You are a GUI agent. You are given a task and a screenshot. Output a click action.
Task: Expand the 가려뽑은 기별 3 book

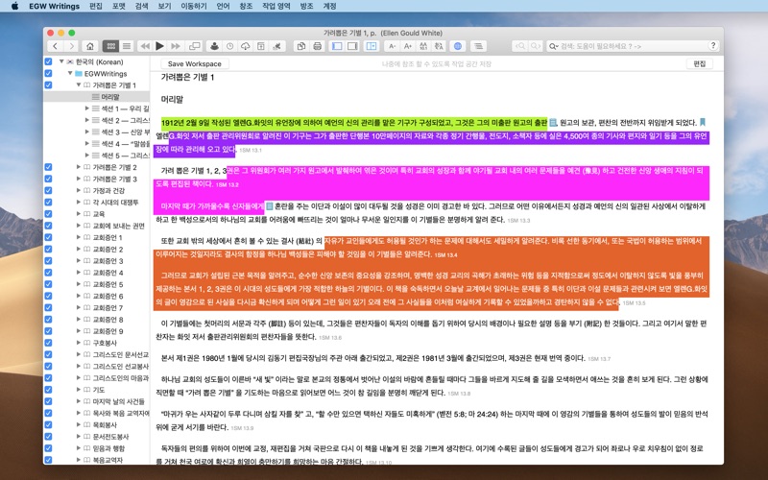(x=79, y=179)
